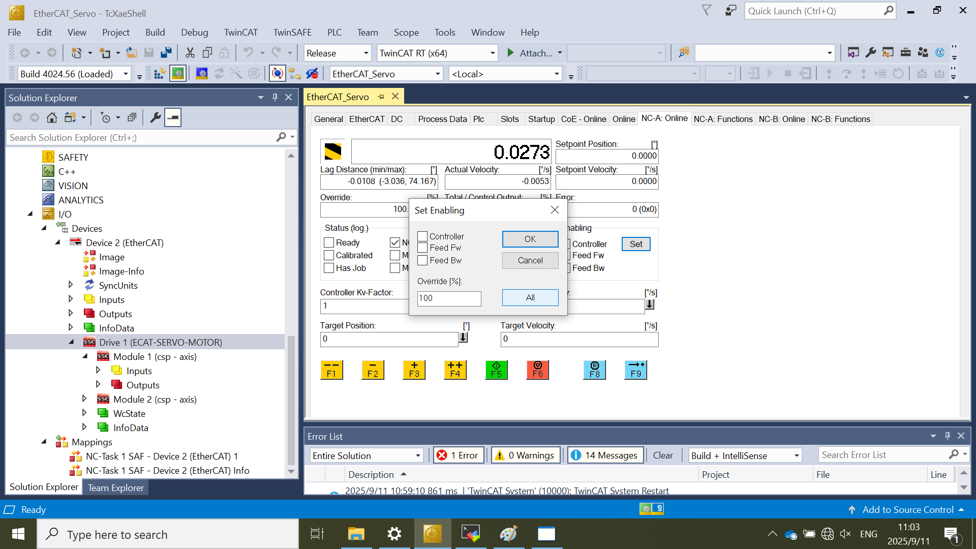Click the F9 move-to-target button
Image resolution: width=976 pixels, height=549 pixels.
coord(635,370)
